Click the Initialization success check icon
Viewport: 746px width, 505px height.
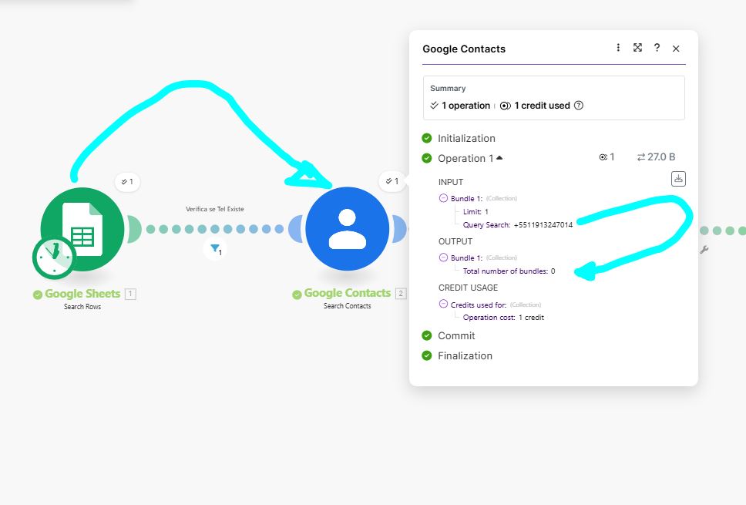point(427,138)
